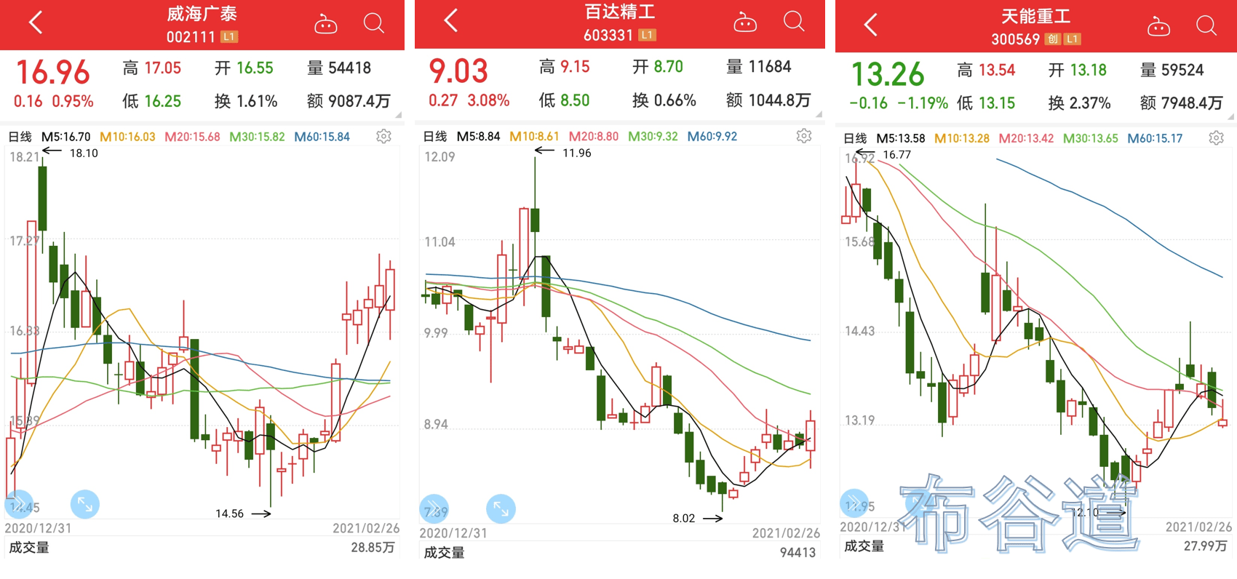
Task: Go back from 百达精工 stock page
Action: point(451,20)
